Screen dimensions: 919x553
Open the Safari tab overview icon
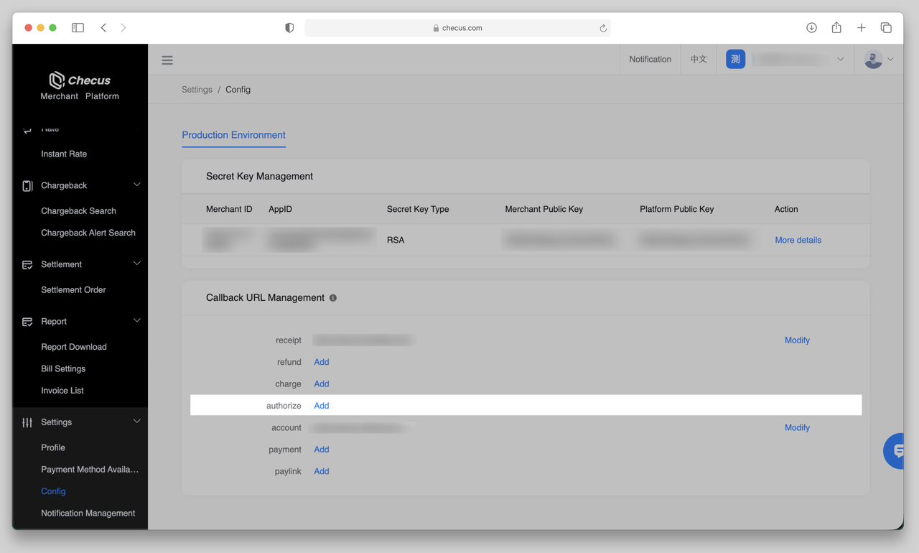point(886,28)
